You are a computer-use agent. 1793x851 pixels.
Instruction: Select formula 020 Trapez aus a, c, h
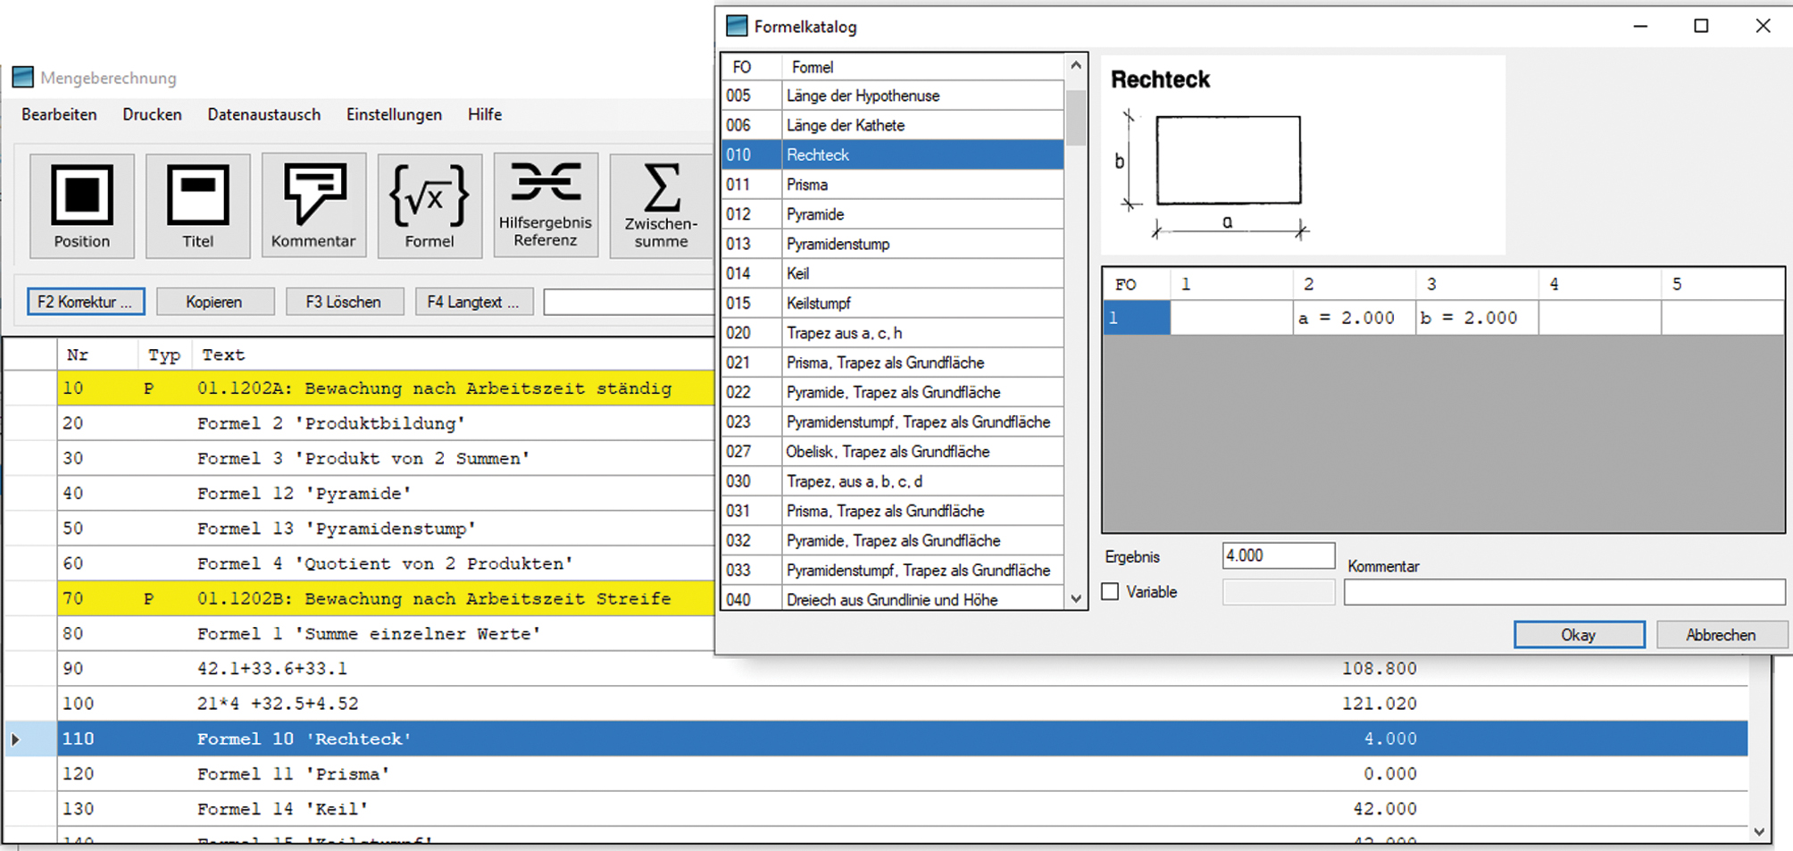[x=893, y=333]
